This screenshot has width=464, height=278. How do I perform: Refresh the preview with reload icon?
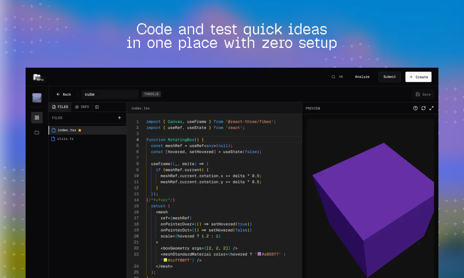coord(423,108)
